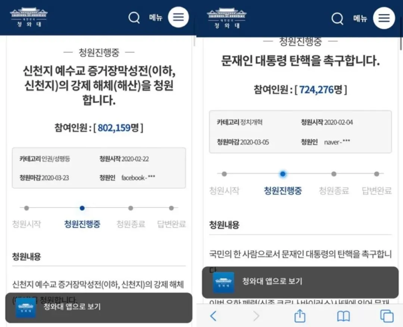
Task: Click status header '청원진행중' above Shincheonji title
Action: pos(99,52)
